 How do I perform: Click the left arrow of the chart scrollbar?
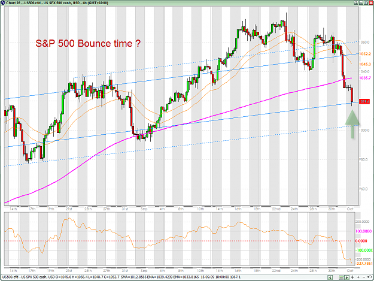pos(330,277)
